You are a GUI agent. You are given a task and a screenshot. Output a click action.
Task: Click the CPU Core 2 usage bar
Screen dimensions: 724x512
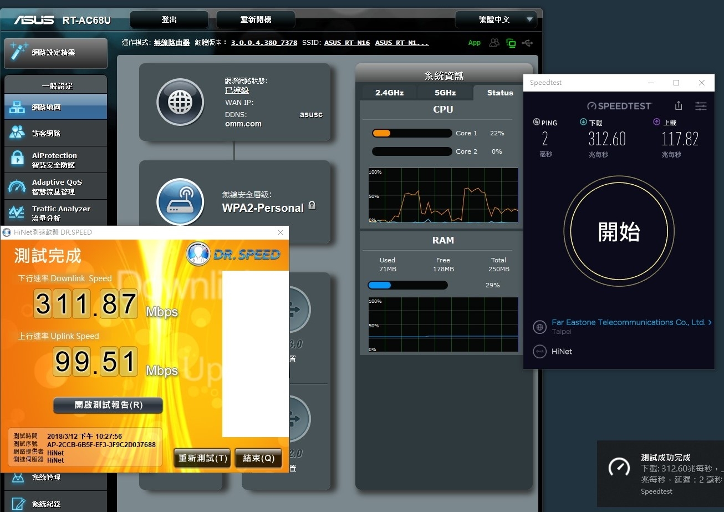coord(412,151)
